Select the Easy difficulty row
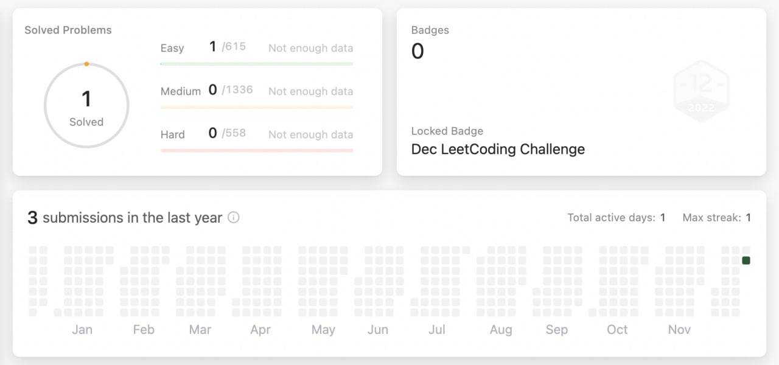 pos(257,51)
